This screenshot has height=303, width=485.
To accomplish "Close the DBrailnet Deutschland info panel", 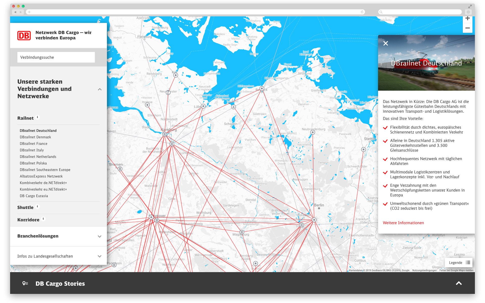I will pos(385,43).
